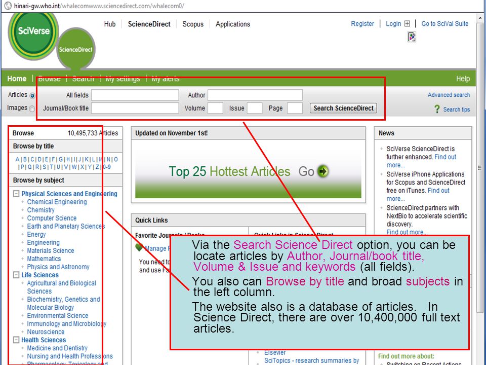Collapse the Life Sciences tree

tap(16, 275)
